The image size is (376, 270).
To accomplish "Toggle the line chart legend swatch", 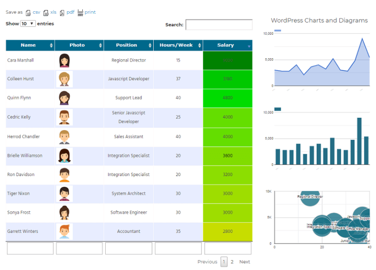I will click(x=278, y=31).
